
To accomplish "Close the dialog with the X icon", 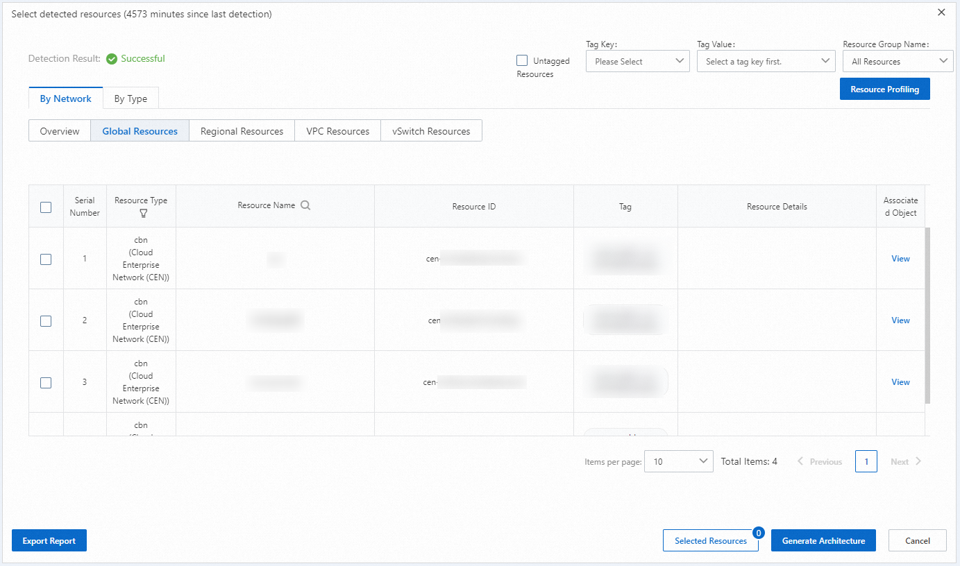I will pos(941,12).
